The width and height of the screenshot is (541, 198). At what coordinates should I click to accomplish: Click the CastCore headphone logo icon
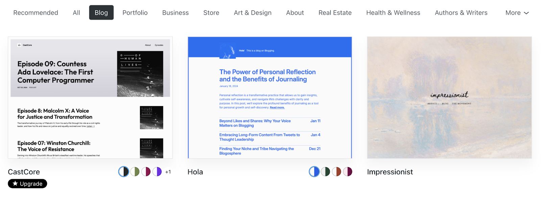pos(19,45)
